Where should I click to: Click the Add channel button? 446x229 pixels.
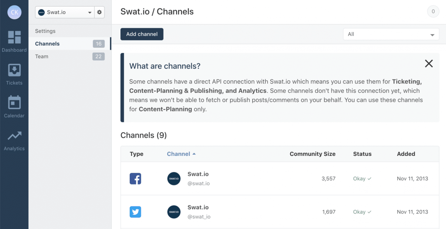click(142, 34)
